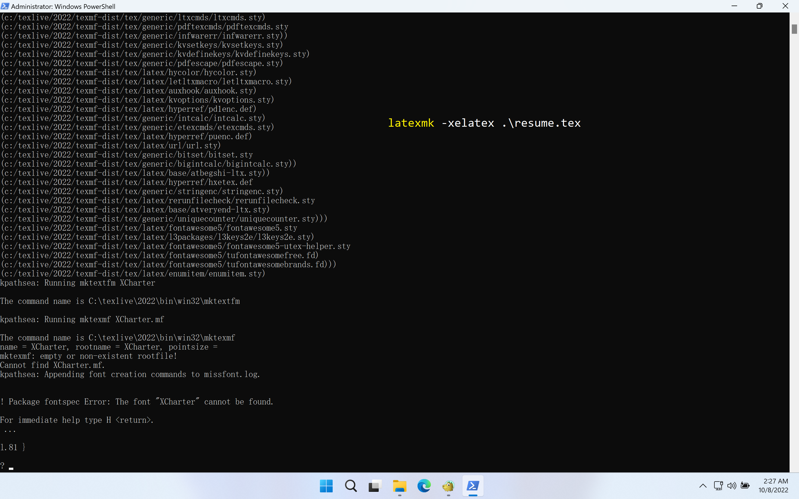Open volume settings from the system tray
The image size is (799, 499).
pos(732,485)
